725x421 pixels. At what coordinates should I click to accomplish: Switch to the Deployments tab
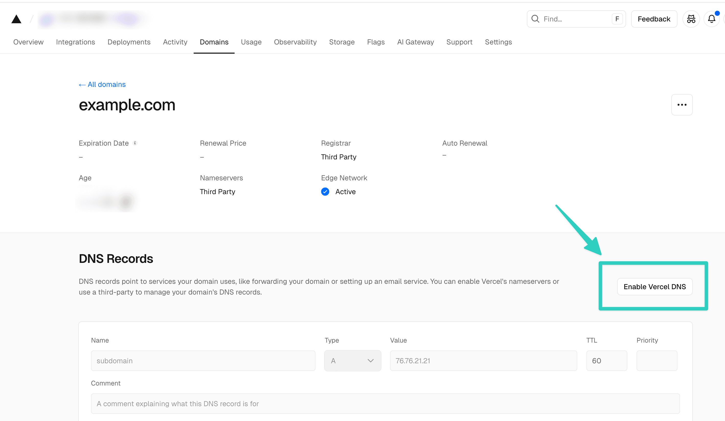[x=129, y=42]
